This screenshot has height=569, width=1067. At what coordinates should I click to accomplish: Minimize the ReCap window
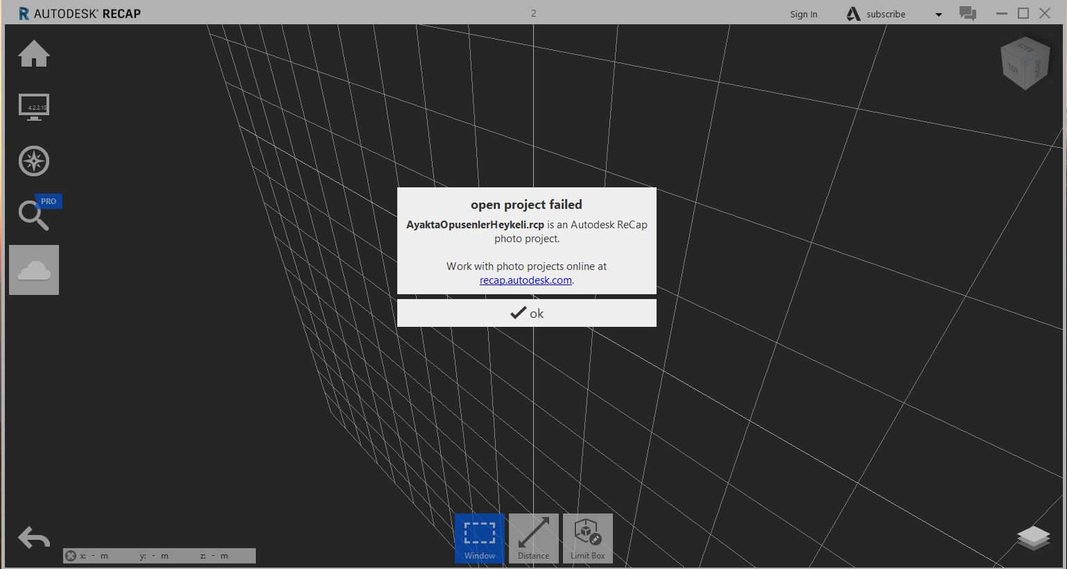[1001, 13]
